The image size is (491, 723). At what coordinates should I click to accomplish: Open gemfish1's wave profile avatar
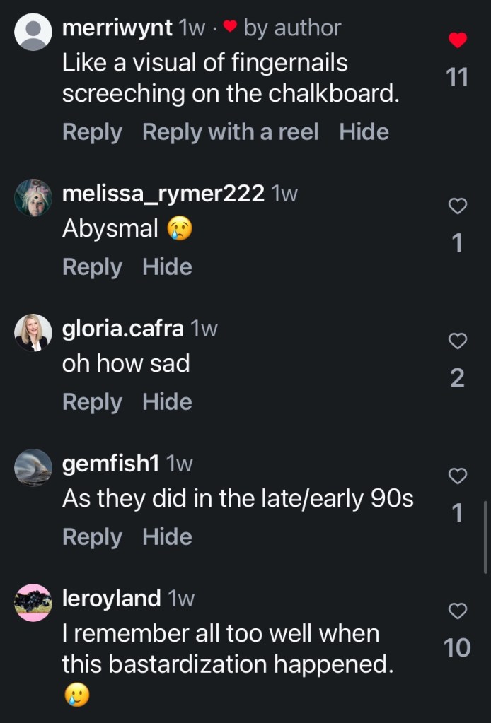click(33, 467)
